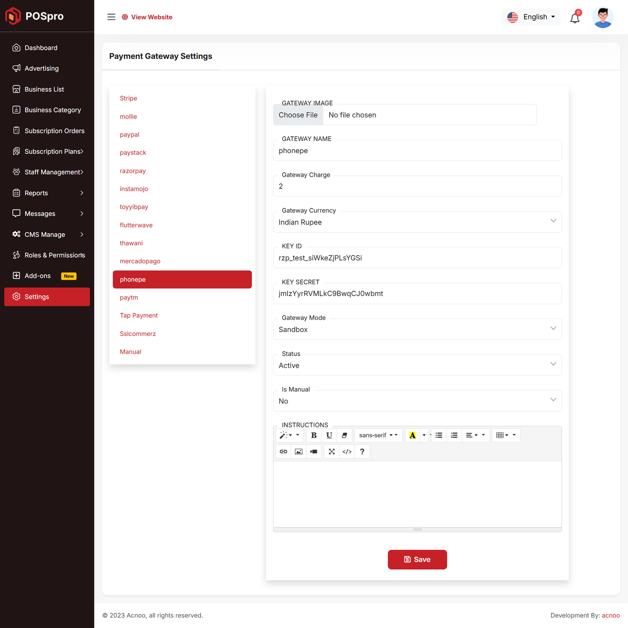Toggle the ordered numbered list
Image resolution: width=628 pixels, height=628 pixels.
(454, 435)
